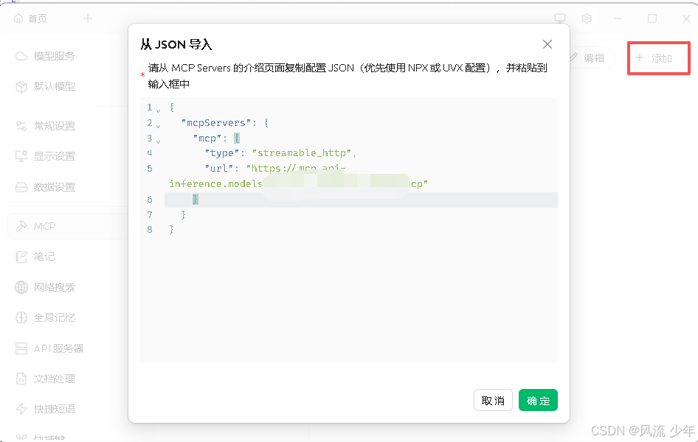Screen dimensions: 698x442
Task: Click the plus icon to add a tab
Action: coord(88,18)
